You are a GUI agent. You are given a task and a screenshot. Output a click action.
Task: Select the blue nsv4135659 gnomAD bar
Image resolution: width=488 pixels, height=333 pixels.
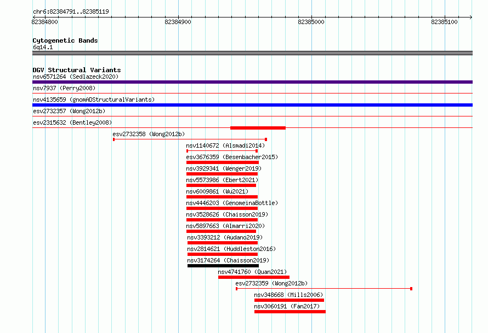tap(252, 105)
